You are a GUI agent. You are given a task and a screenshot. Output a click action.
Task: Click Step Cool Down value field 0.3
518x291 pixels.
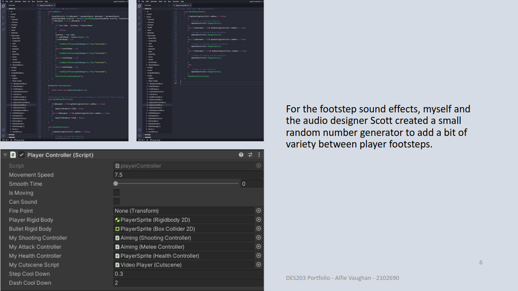pos(188,274)
